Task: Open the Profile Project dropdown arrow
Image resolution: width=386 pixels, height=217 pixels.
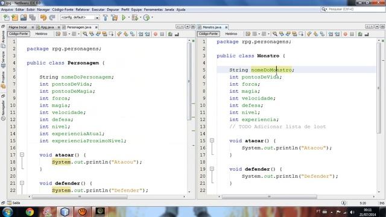Action: coord(152,17)
